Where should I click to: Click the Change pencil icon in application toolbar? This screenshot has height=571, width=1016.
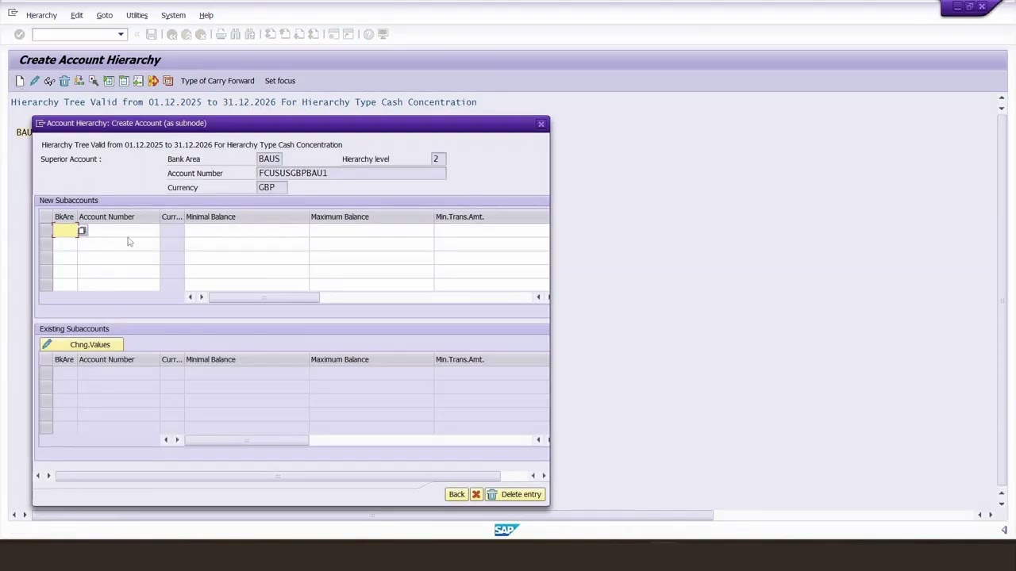tap(34, 81)
